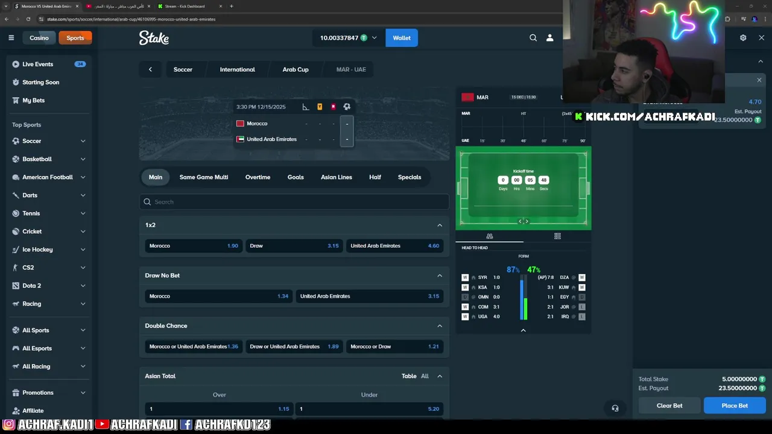Bet on Draw at 3.15

pos(294,246)
